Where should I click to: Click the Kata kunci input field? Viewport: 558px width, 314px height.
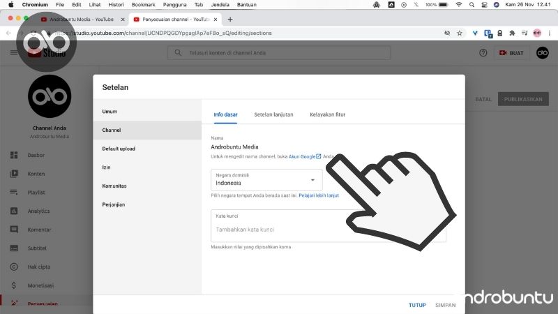(x=328, y=226)
